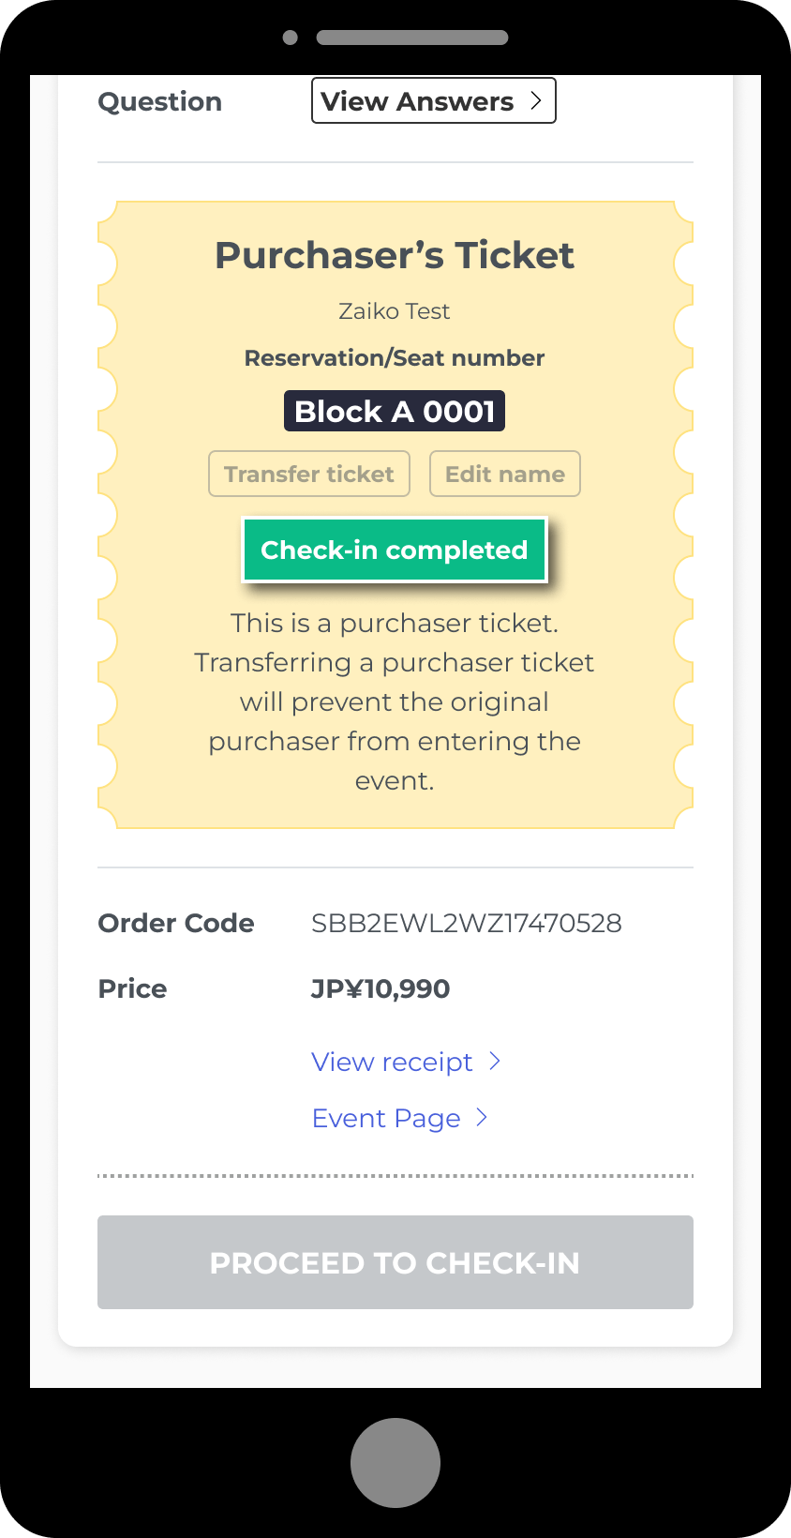Tap the PROCEED TO CHECK-IN button

(395, 1262)
